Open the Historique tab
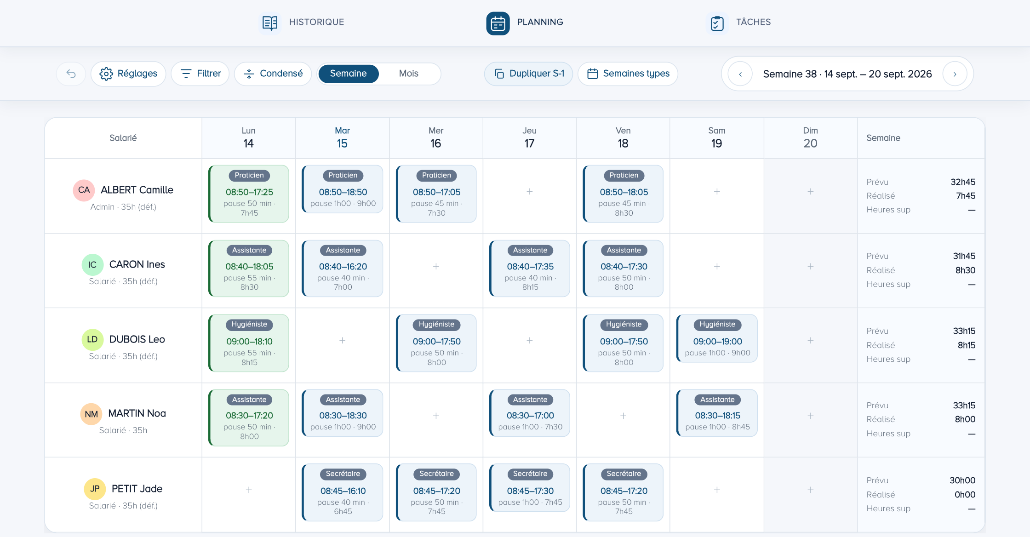1030x537 pixels. click(x=302, y=22)
